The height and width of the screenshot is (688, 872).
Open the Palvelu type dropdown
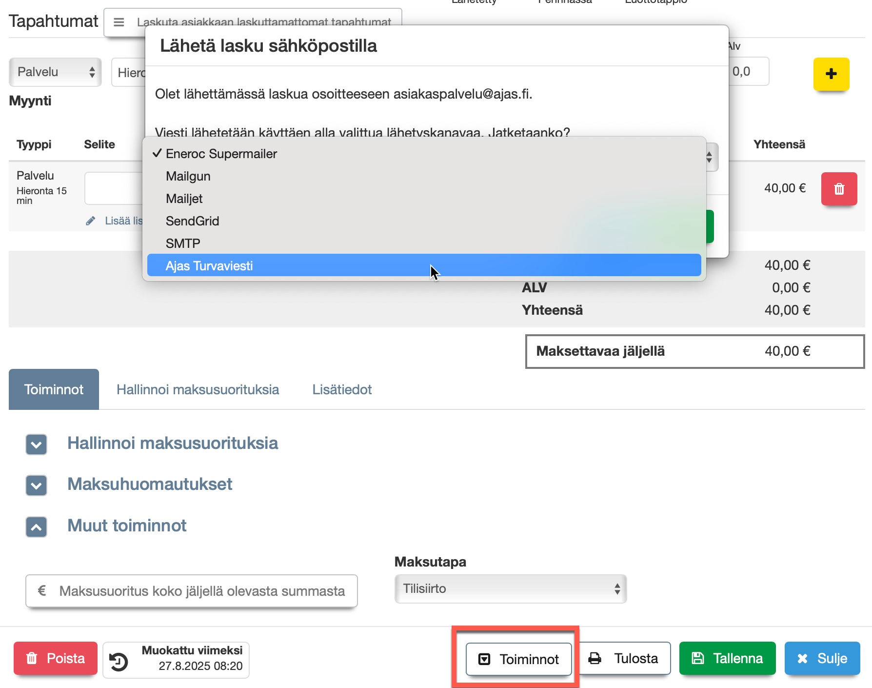click(x=55, y=72)
